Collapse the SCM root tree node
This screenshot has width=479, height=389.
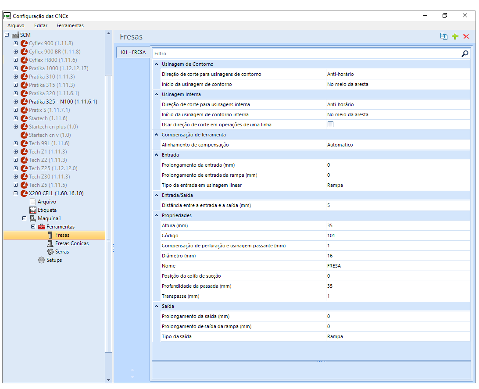point(7,35)
